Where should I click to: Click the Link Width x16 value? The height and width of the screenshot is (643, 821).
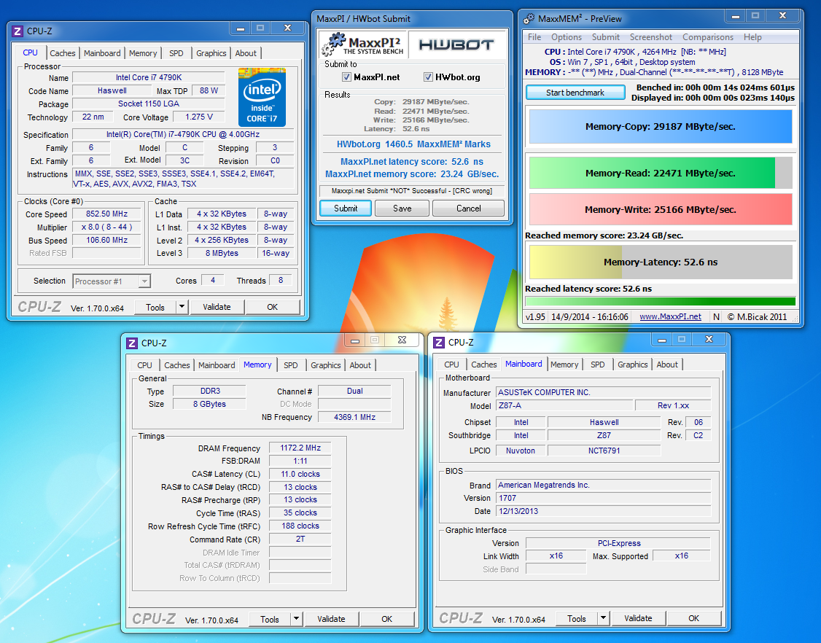tap(556, 556)
